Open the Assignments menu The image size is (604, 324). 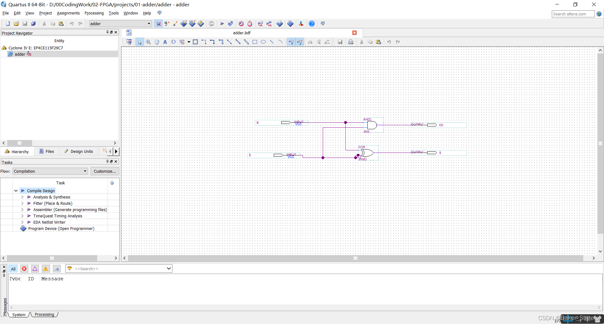pos(68,13)
